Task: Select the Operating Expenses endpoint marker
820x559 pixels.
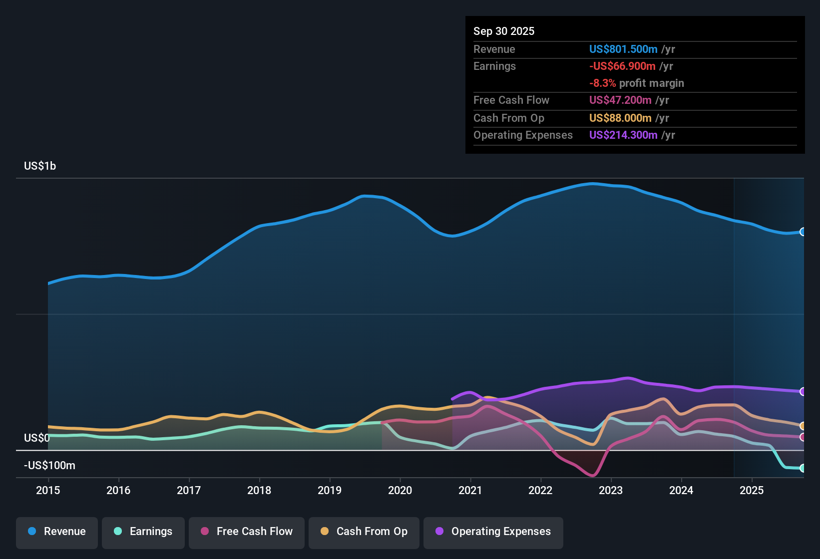Action: 803,392
